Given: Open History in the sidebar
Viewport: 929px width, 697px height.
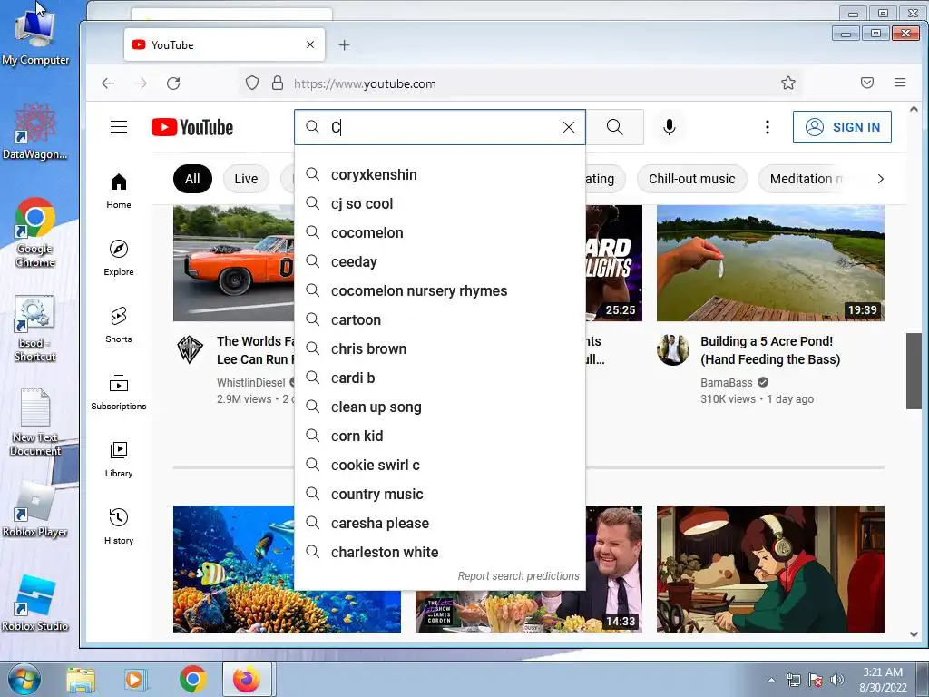Looking at the screenshot, I should [x=119, y=526].
